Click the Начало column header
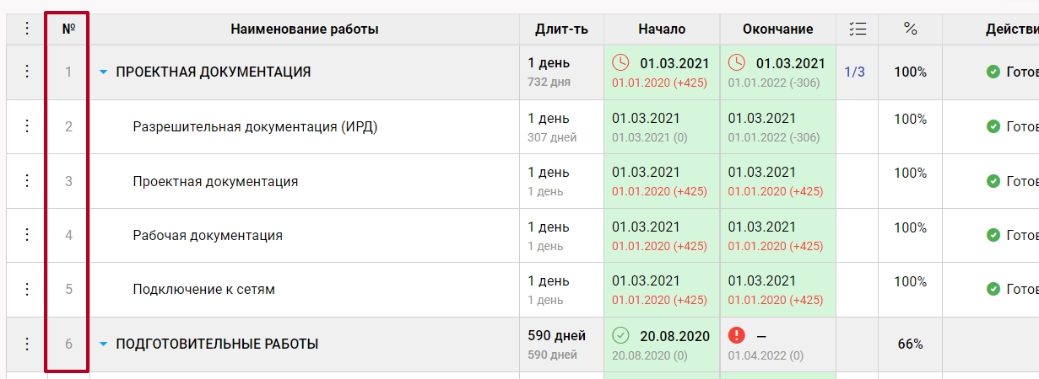1039x379 pixels. (662, 29)
